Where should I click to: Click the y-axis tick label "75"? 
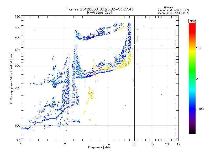pos(18,140)
